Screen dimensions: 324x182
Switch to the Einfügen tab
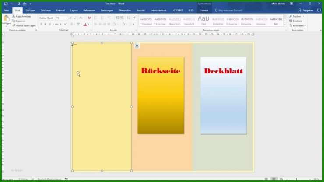click(30, 10)
